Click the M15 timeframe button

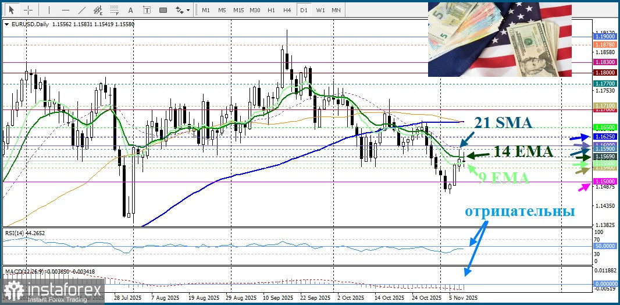(238, 10)
